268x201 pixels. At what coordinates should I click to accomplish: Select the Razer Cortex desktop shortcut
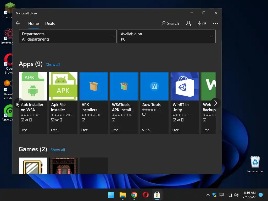(x=8, y=113)
